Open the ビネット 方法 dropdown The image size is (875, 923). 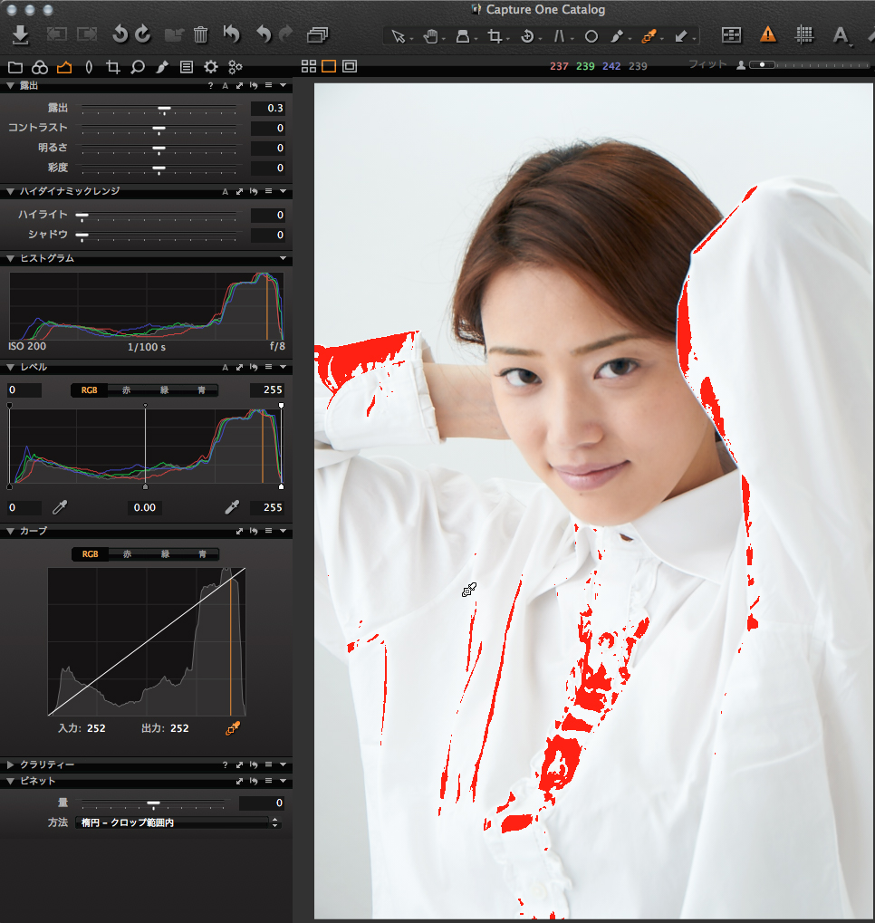(177, 822)
